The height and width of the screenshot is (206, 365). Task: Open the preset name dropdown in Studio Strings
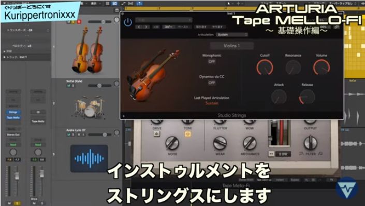tap(164, 20)
